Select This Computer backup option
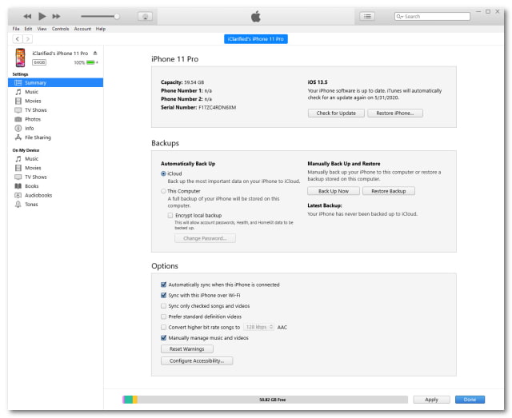 coord(163,191)
